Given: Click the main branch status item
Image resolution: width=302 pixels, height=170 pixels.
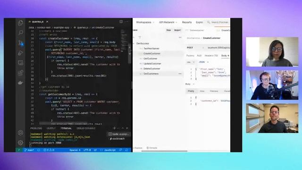Looking at the screenshot, I should pos(29,150).
